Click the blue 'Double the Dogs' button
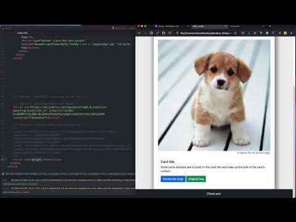Image resolution: width=296 pixels, height=222 pixels. pos(173,179)
